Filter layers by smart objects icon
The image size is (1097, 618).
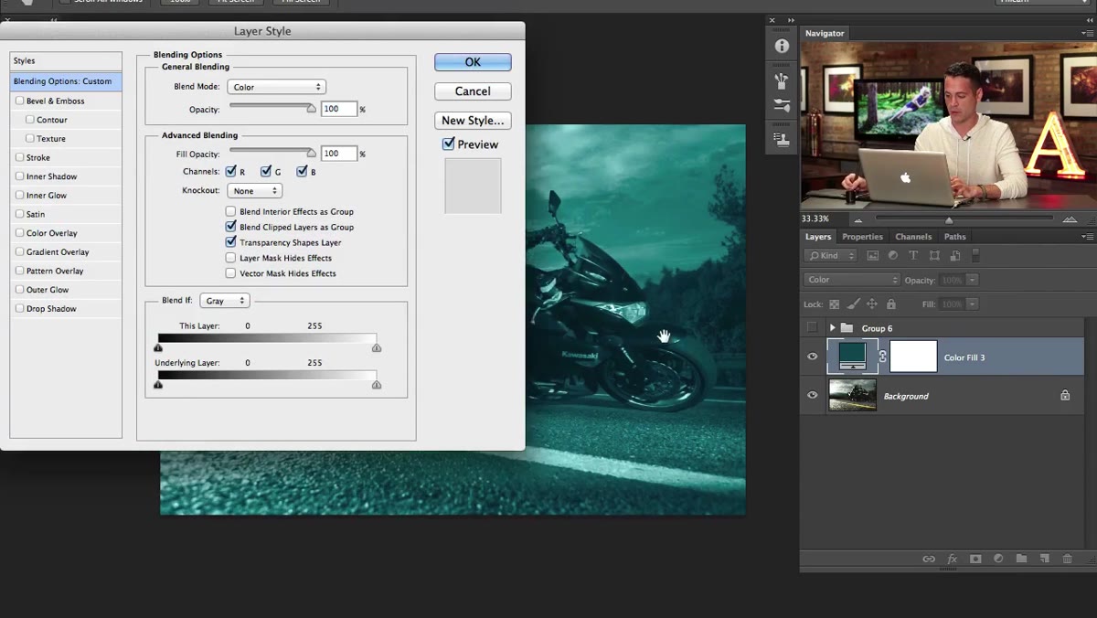pyautogui.click(x=954, y=256)
